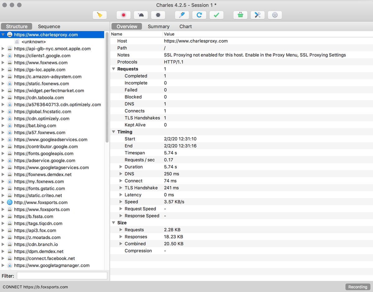Click the host icon beside www.googletagmanager.com
Screen dimensions: 373x292
[x=10, y=266]
